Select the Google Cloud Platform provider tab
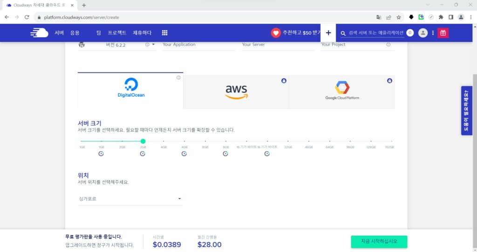This screenshot has height=252, width=477. click(342, 93)
